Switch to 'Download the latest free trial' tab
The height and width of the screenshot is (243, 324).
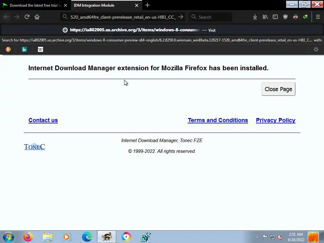click(x=35, y=5)
